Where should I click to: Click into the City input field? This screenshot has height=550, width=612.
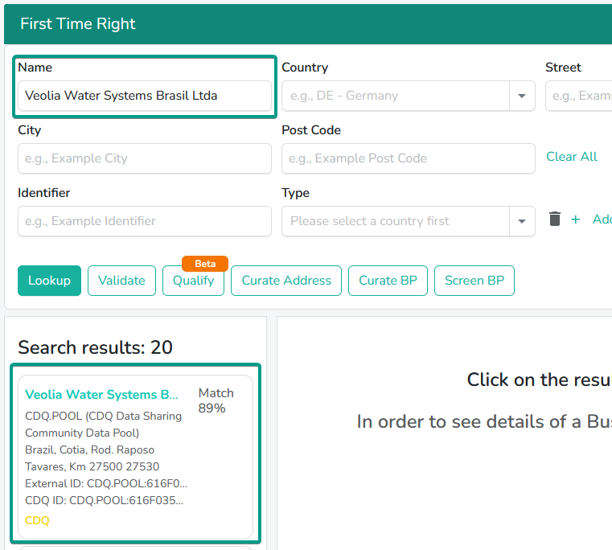(145, 158)
